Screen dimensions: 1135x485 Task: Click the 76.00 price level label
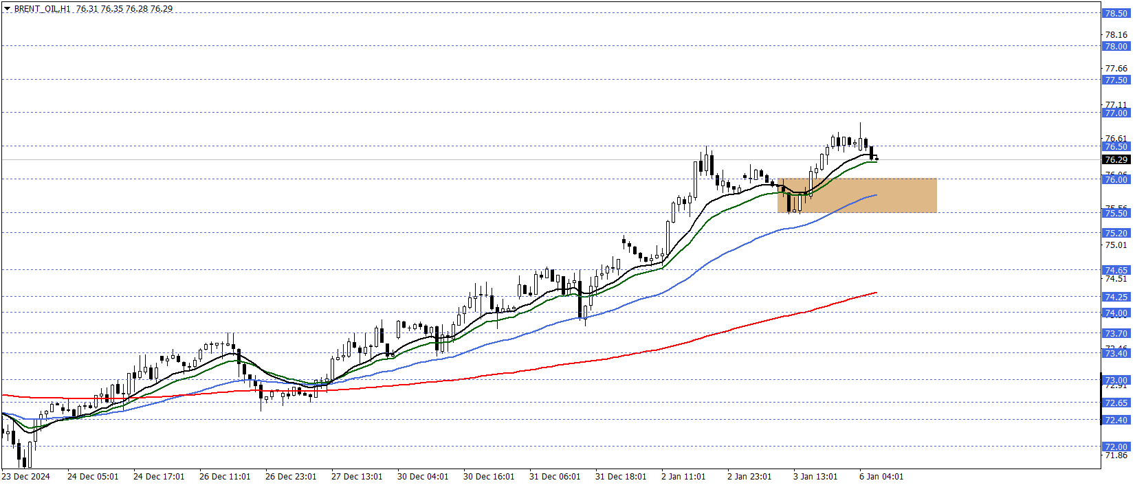click(1116, 179)
